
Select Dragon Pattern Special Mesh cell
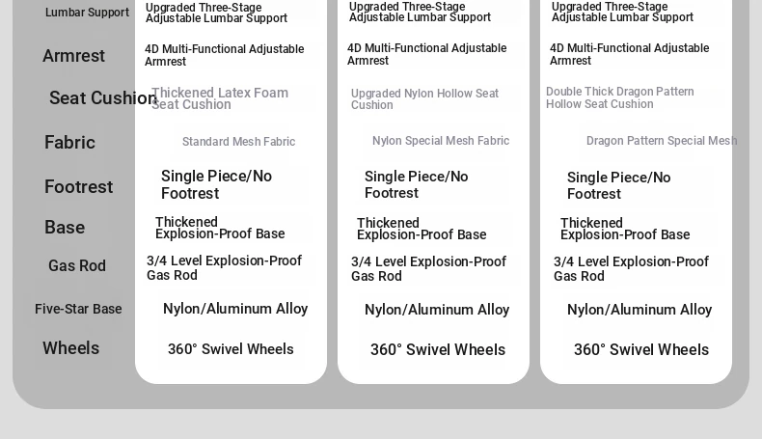pos(662,141)
